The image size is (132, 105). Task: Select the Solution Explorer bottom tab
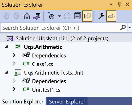pos(23,101)
